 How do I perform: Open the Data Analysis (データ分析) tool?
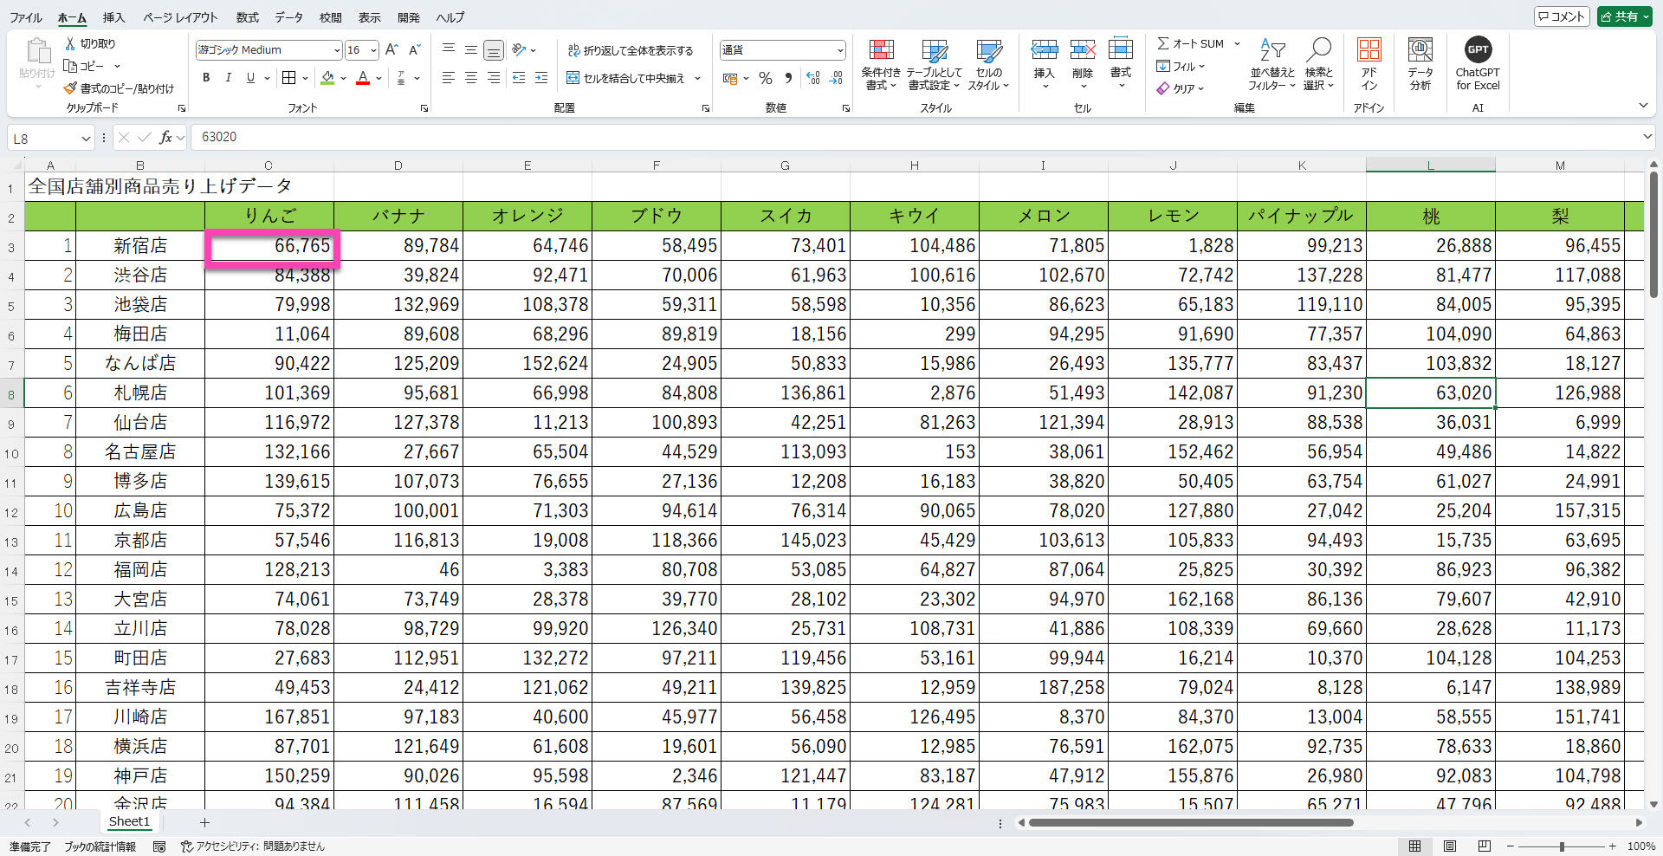1420,51
